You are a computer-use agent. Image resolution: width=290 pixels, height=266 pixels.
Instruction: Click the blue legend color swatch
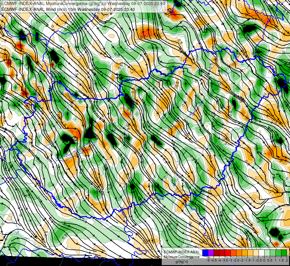[205, 253]
